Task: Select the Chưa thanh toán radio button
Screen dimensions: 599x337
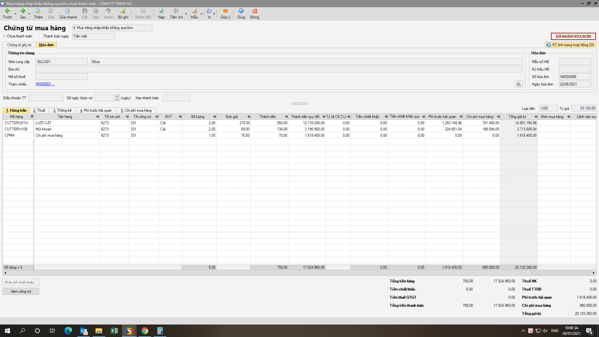Action: tap(5, 36)
